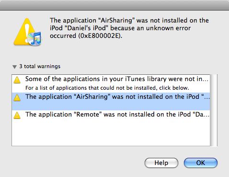Click the warnings list vertical scrollbar track
This screenshot has width=229, height=177.
click(214, 110)
